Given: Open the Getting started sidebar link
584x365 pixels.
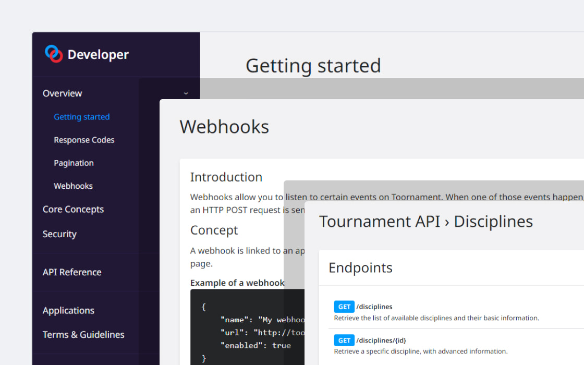Looking at the screenshot, I should click(x=82, y=117).
